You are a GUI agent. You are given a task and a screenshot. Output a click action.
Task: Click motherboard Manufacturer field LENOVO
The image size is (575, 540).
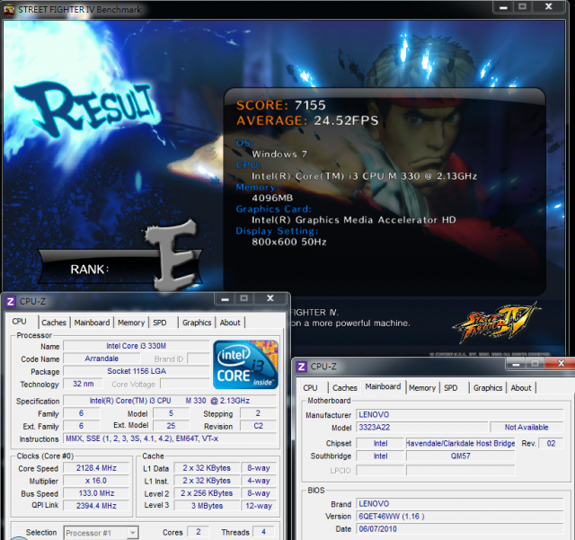click(x=459, y=414)
